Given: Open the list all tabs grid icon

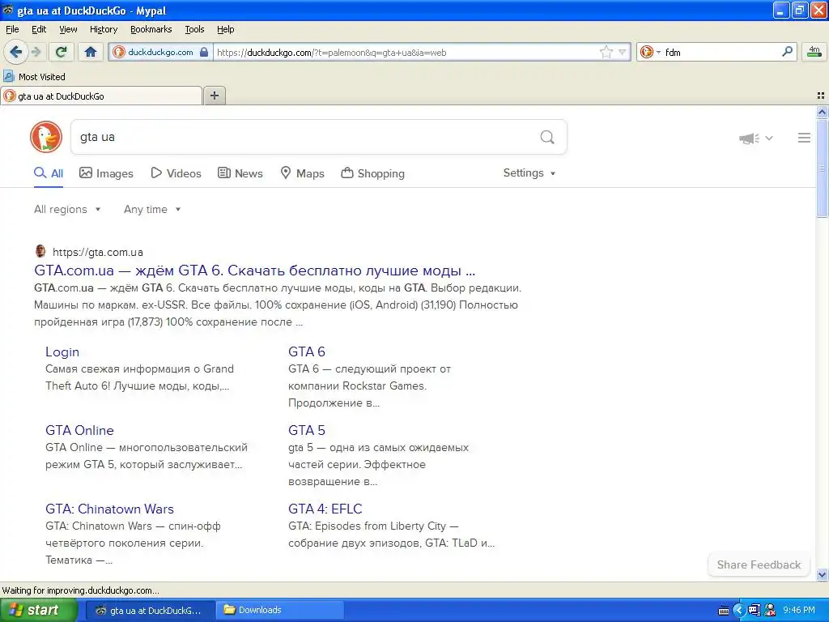Looking at the screenshot, I should [x=821, y=96].
